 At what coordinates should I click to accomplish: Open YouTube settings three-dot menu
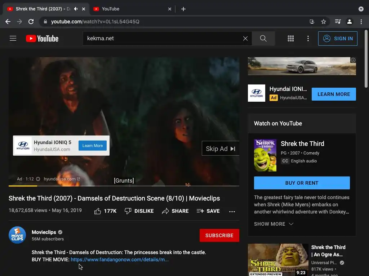(308, 38)
